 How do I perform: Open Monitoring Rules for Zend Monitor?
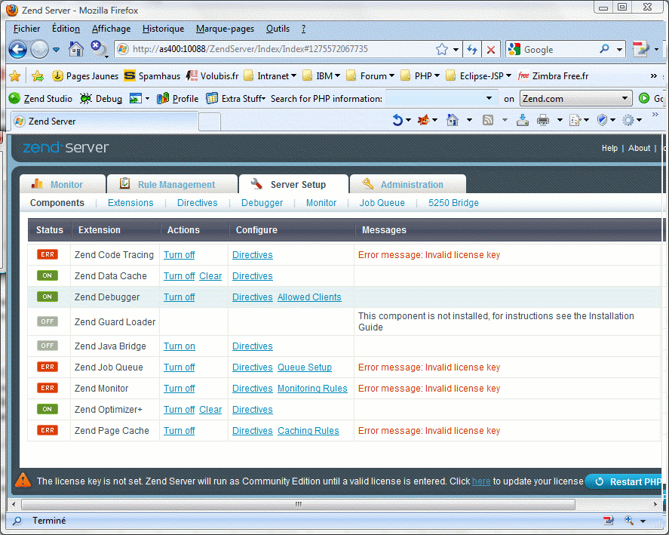coord(312,389)
